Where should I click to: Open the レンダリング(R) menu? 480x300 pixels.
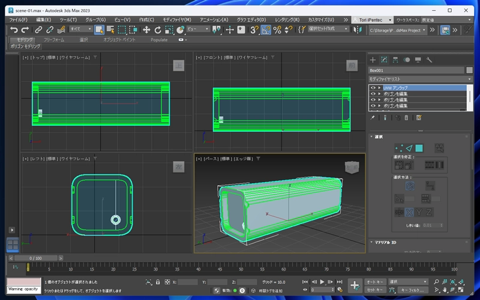click(x=286, y=20)
